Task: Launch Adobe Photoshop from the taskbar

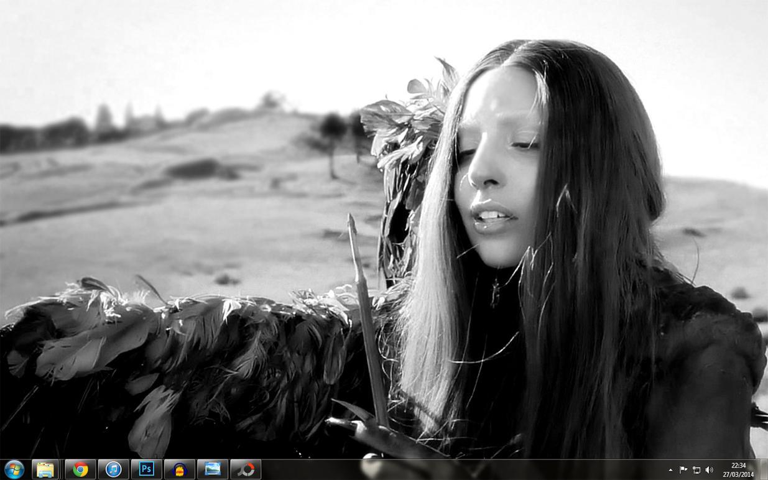Action: coord(147,469)
